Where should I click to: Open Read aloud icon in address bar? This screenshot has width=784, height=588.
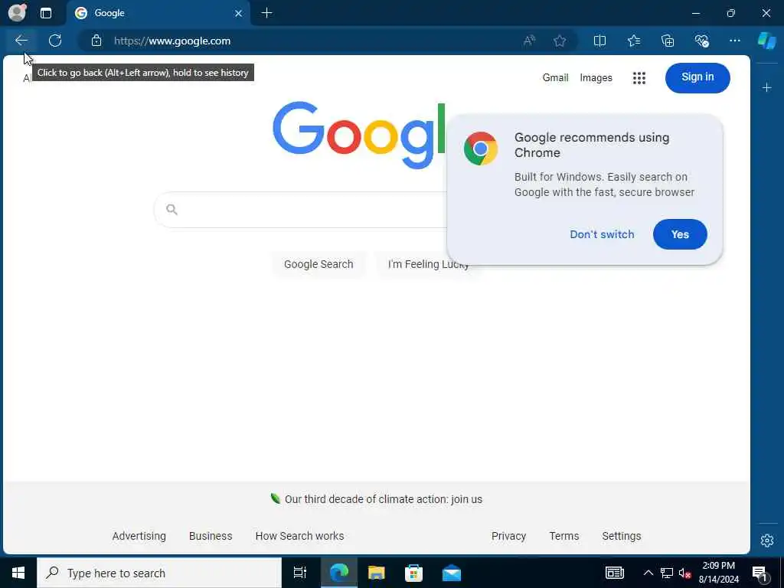[529, 41]
